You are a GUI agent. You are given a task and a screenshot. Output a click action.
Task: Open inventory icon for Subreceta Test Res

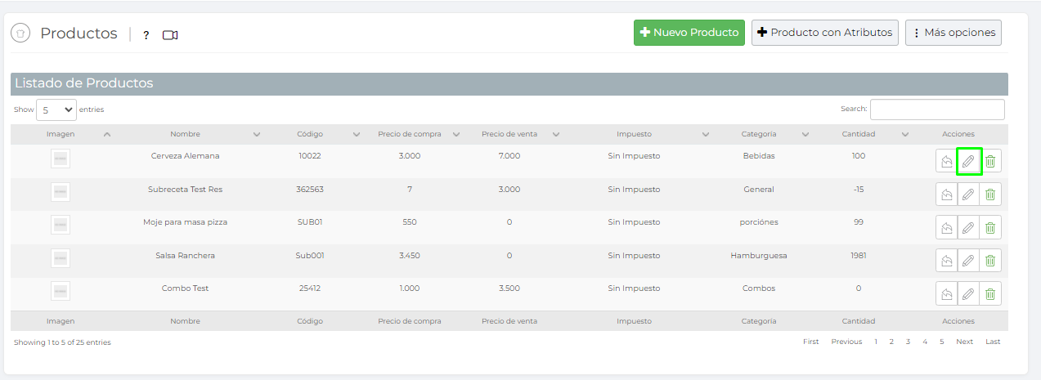coord(946,194)
